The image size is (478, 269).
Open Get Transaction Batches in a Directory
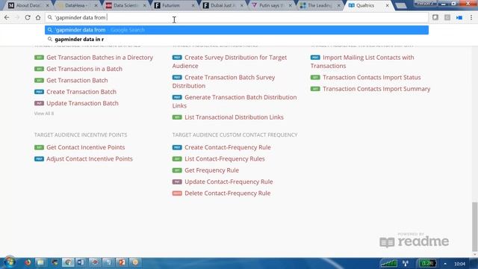point(99,58)
